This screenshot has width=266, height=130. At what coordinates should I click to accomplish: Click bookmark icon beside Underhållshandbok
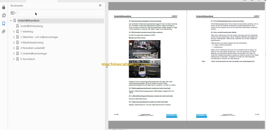coord(15,21)
